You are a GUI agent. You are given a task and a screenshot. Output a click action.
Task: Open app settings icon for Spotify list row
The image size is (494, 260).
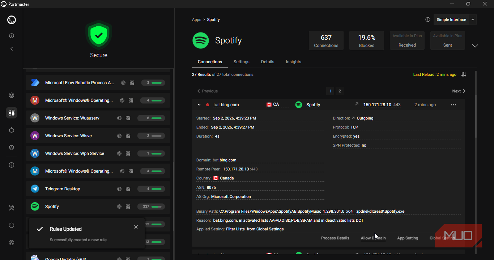128,207
